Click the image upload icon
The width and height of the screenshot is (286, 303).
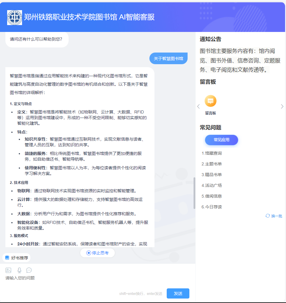click(x=8, y=270)
